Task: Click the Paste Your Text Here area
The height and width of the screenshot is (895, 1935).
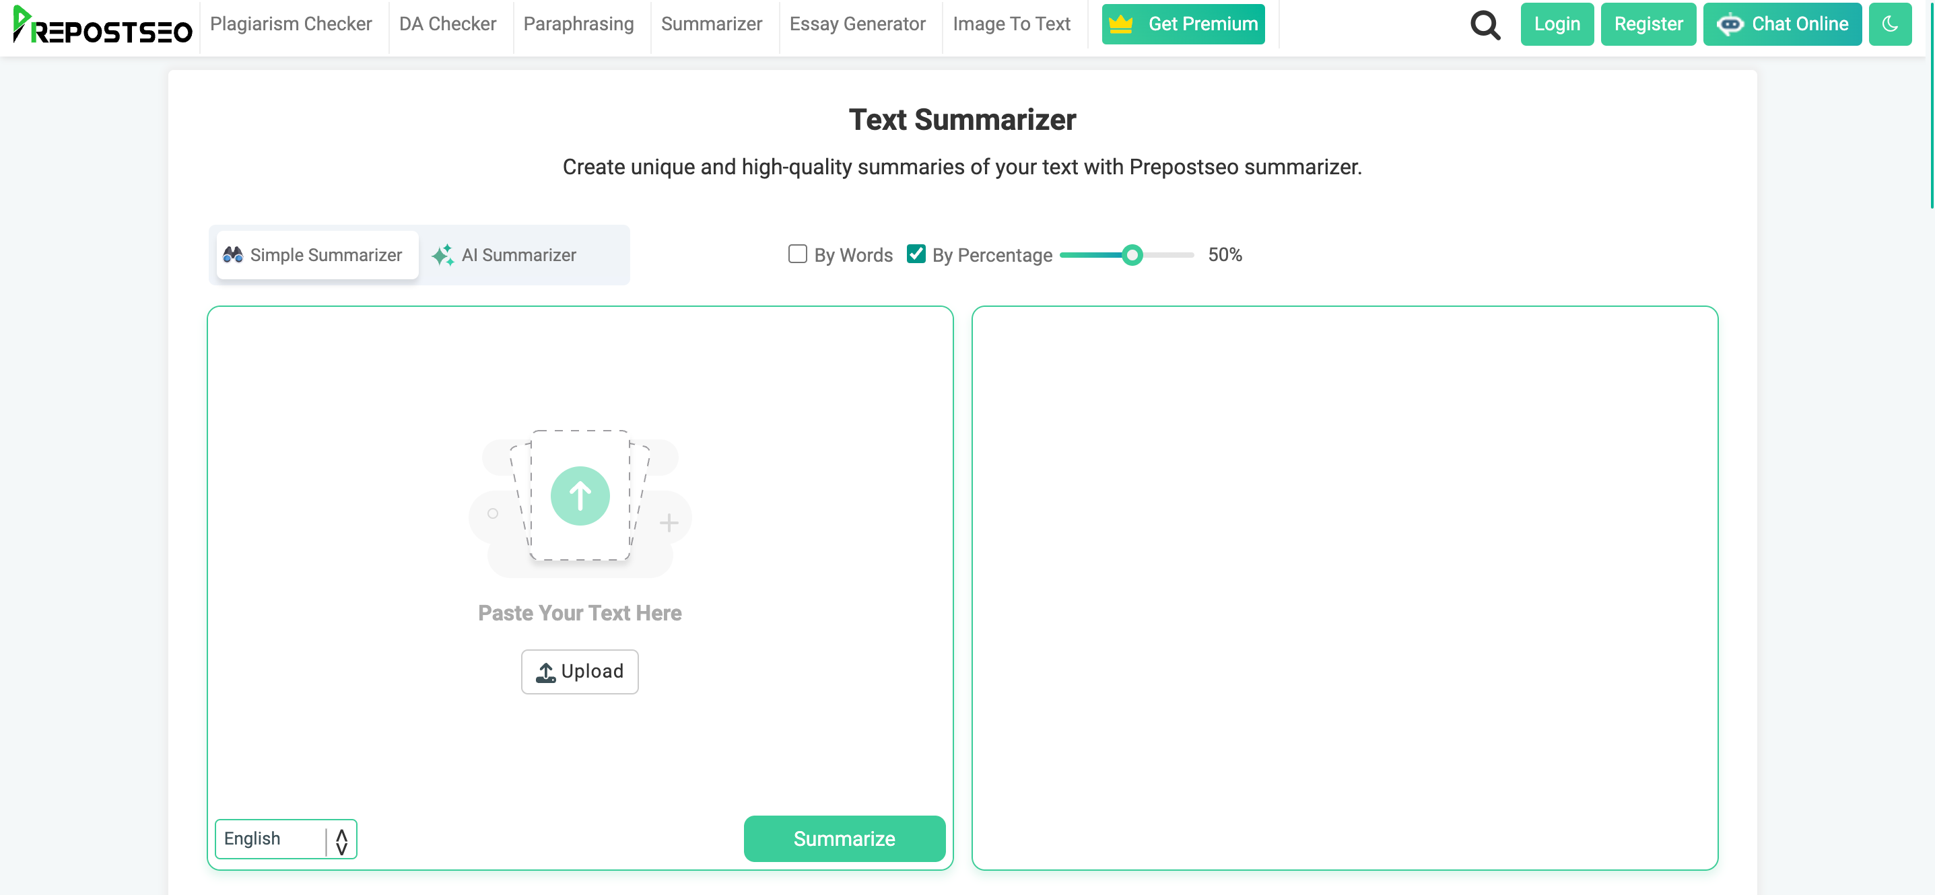Action: pyautogui.click(x=580, y=612)
